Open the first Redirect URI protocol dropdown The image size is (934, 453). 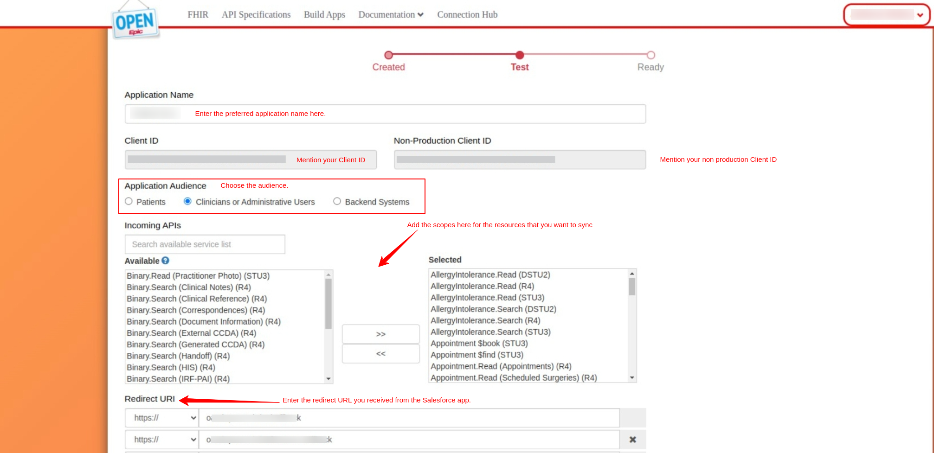coord(162,418)
